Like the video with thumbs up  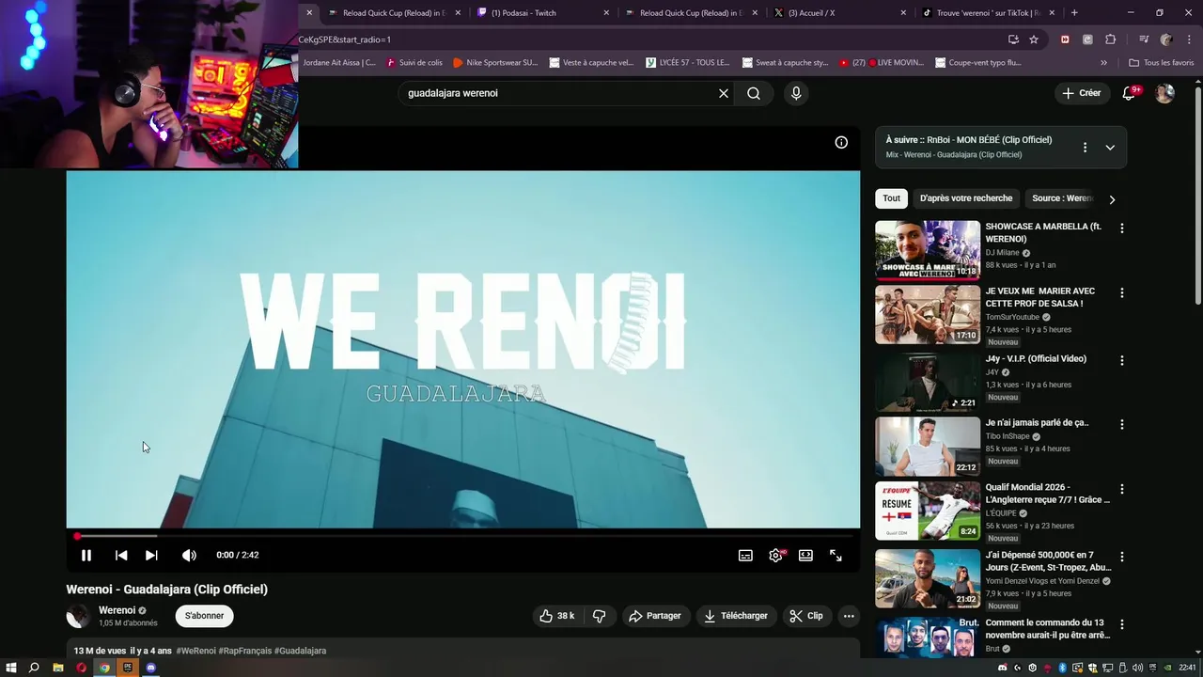coord(556,616)
